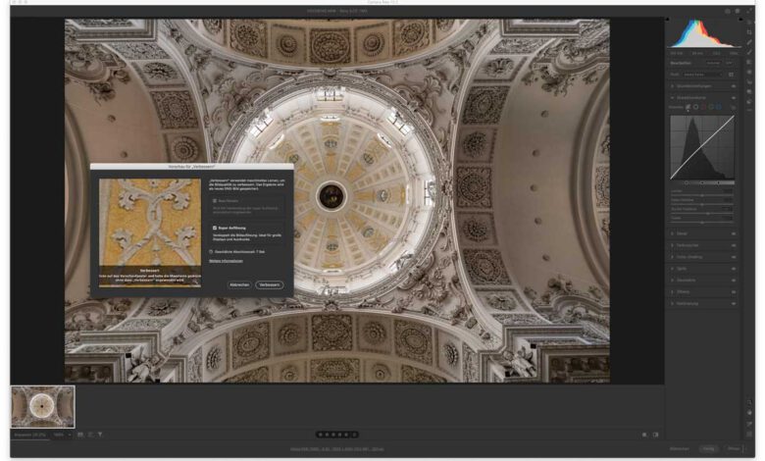Select the Adjustment Brush tool
Screen dimensions: 765x461
[749, 52]
